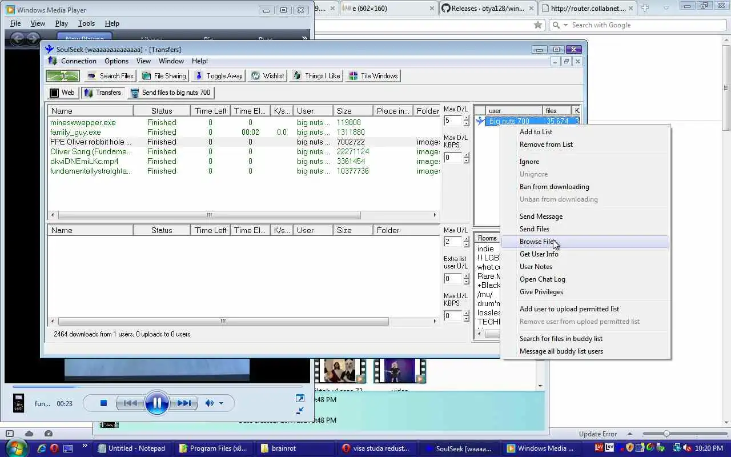731x457 pixels.
Task: Open the Window menu in SoulSeek
Action: pos(171,61)
